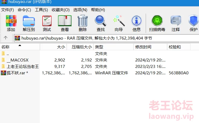Sort by the 修改时间 column header
The height and width of the screenshot is (123, 199).
151,47
